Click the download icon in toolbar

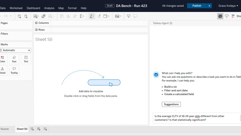[129, 16]
